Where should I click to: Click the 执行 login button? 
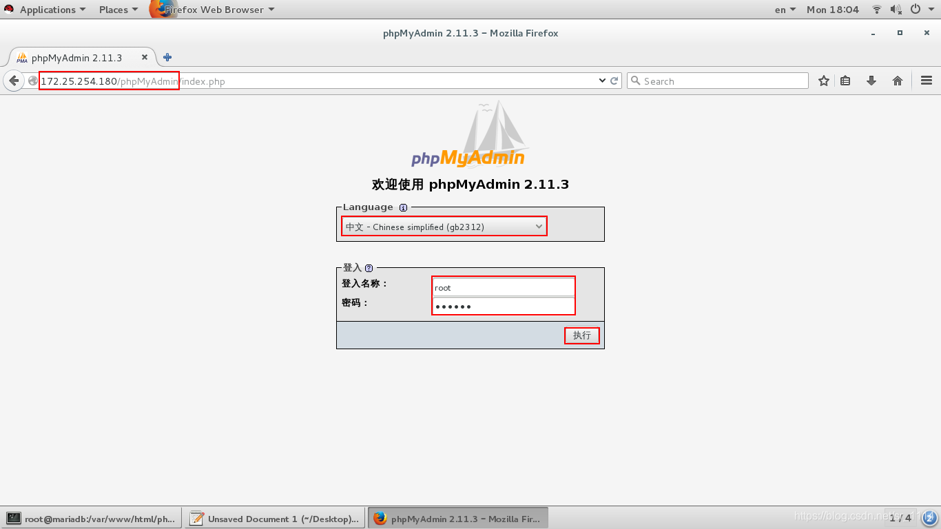582,335
